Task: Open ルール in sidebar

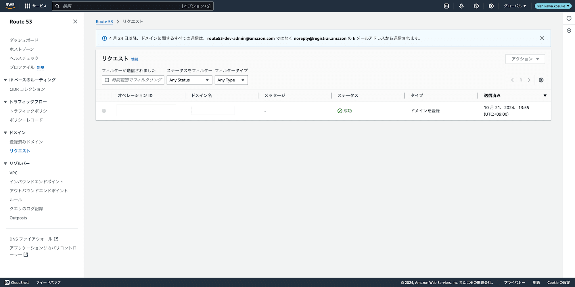Action: 16,200
